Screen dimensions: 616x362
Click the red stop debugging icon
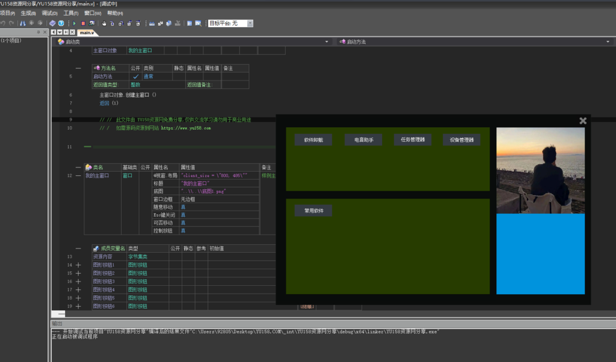pos(83,23)
